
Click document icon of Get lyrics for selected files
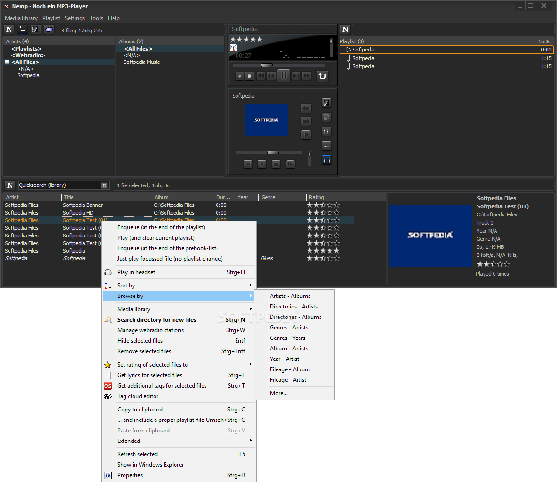tap(108, 375)
